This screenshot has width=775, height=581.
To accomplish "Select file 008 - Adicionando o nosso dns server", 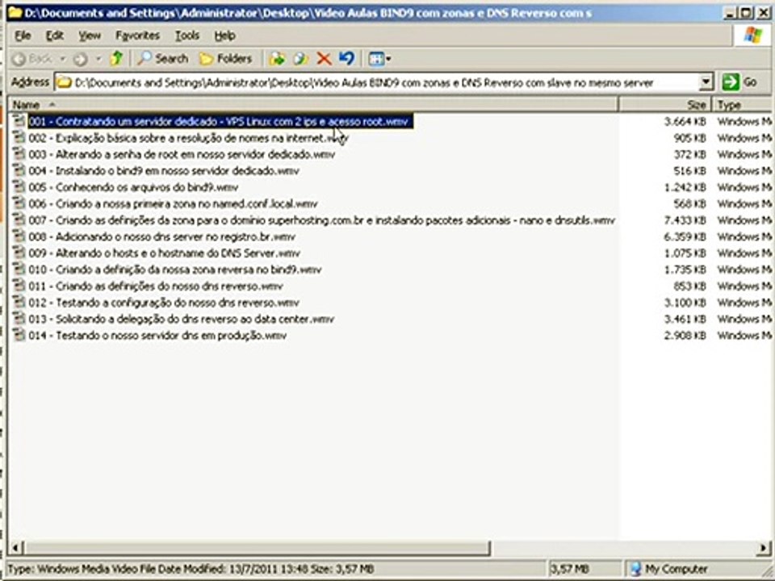I will point(161,237).
